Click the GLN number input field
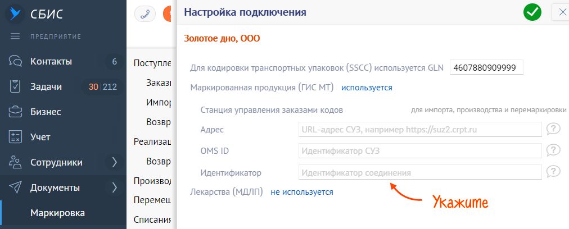 pyautogui.click(x=486, y=67)
